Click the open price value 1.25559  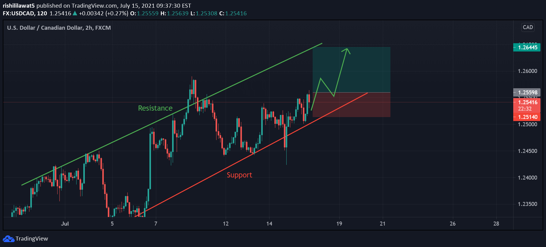tap(148, 13)
